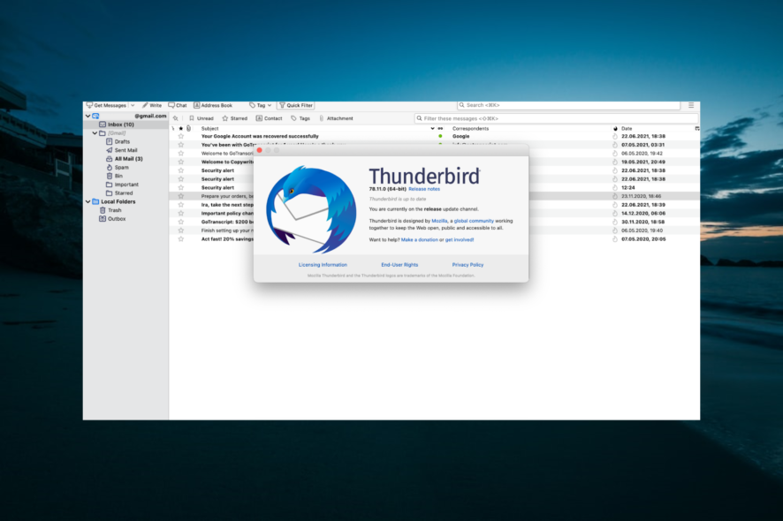Expand the Tag dropdown in toolbar
Screen dimensions: 783x521
(261, 105)
